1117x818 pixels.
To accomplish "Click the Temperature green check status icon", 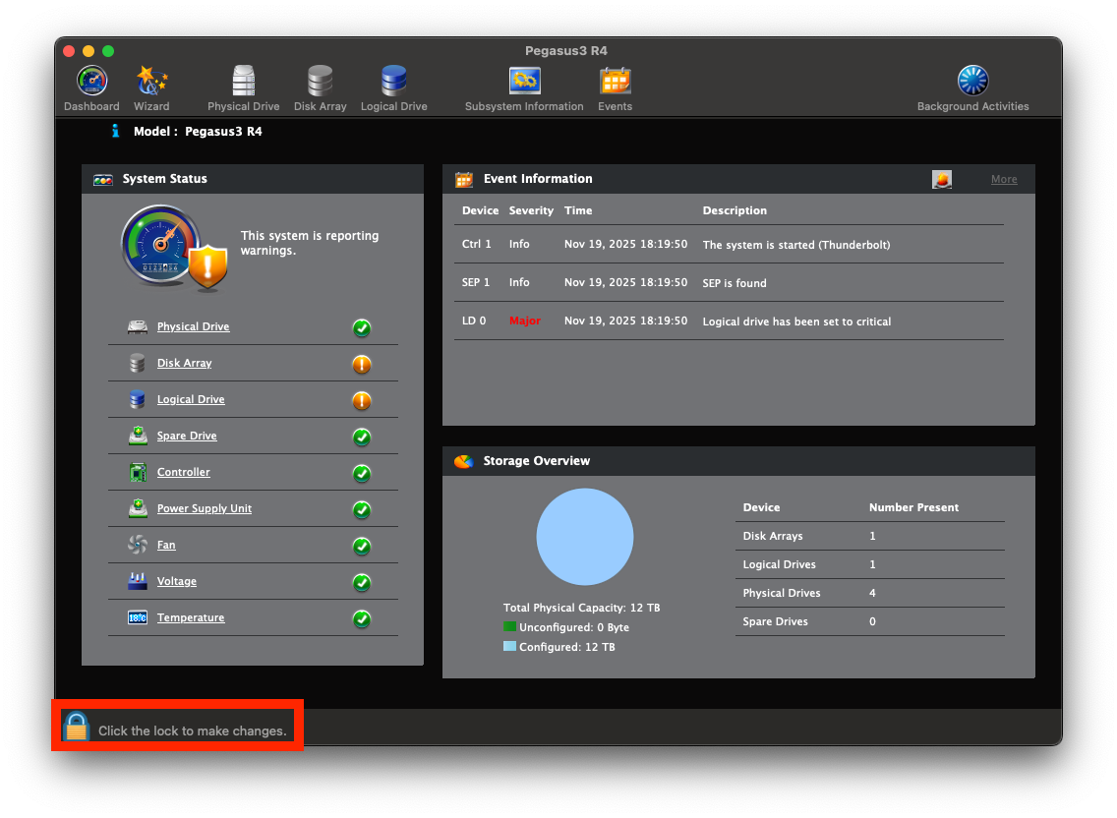I will [x=362, y=618].
